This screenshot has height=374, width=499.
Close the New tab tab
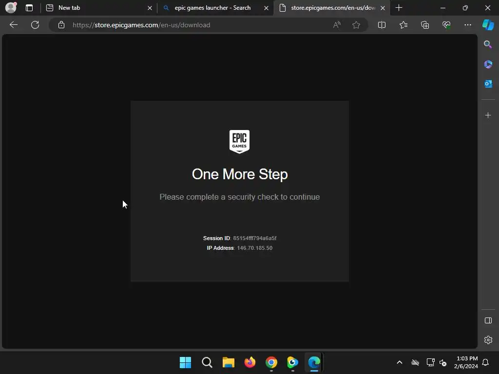[x=150, y=8]
